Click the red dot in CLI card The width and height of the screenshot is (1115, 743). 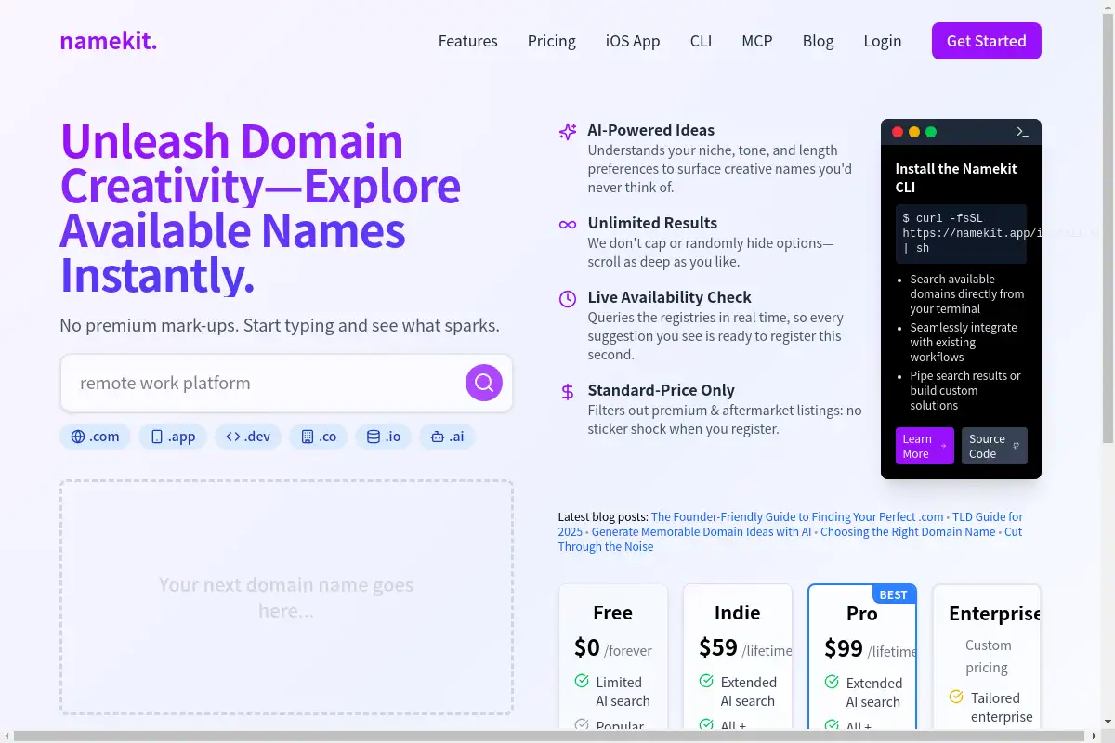pyautogui.click(x=898, y=132)
